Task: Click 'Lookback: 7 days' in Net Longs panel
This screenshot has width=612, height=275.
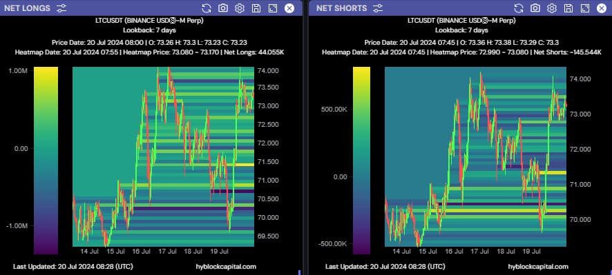Action: 149,30
